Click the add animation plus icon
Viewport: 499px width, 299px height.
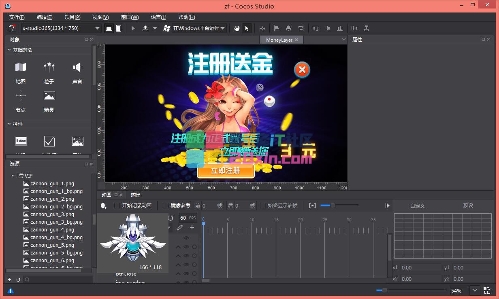point(192,228)
